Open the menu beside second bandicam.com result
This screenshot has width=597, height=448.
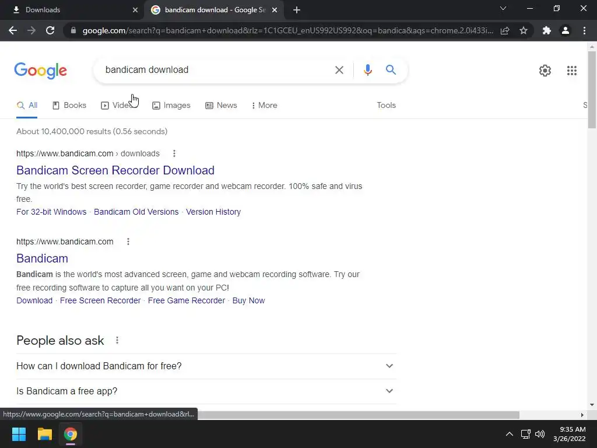coord(128,242)
